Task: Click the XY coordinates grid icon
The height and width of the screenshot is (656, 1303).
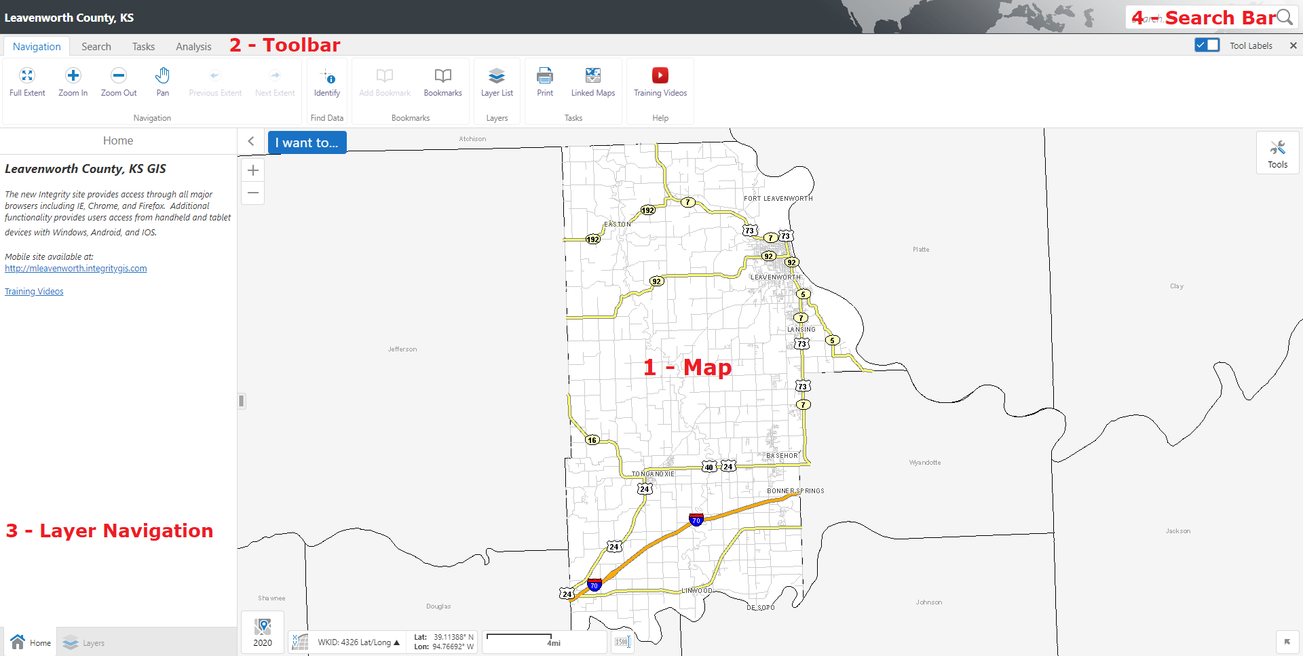Action: pyautogui.click(x=300, y=642)
